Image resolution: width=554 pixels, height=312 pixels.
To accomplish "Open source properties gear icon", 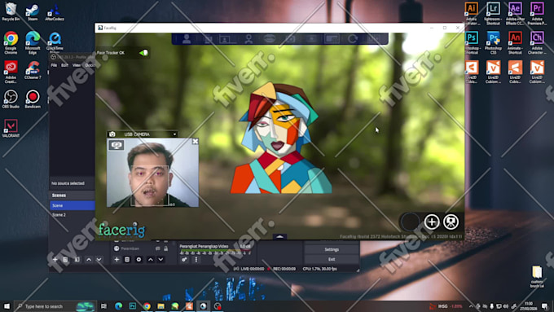I will [138, 260].
